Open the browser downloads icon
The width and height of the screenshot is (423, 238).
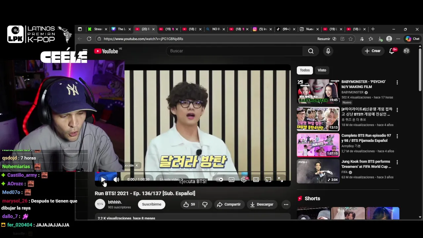[x=380, y=39]
